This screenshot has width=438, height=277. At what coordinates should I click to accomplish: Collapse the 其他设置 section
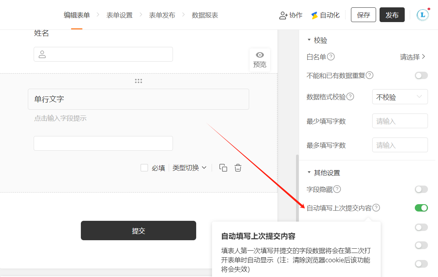pyautogui.click(x=309, y=172)
